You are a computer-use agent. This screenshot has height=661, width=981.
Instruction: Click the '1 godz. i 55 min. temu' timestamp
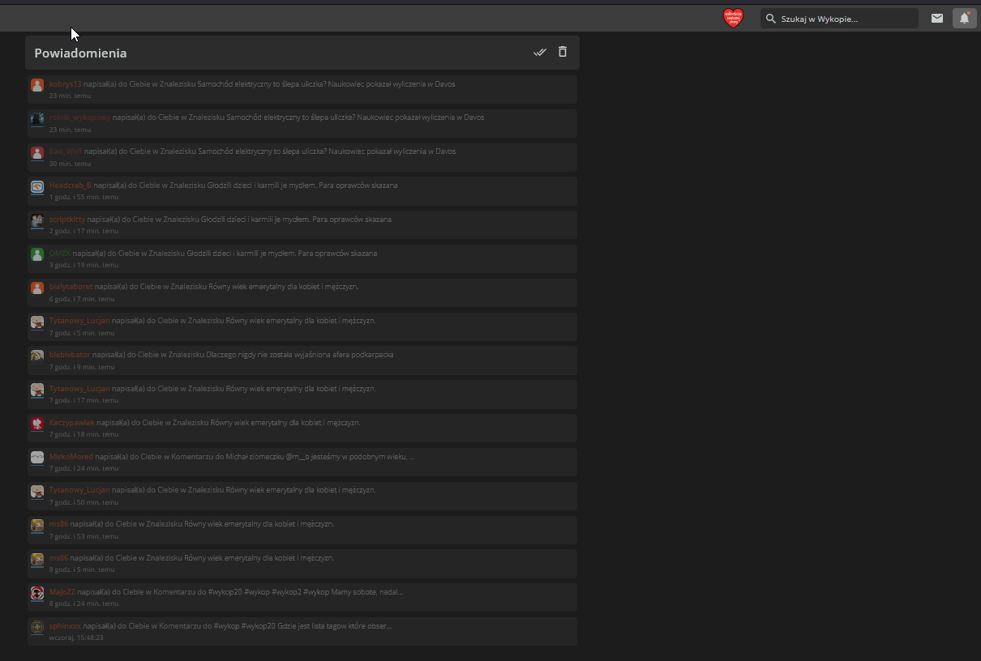[x=84, y=197]
